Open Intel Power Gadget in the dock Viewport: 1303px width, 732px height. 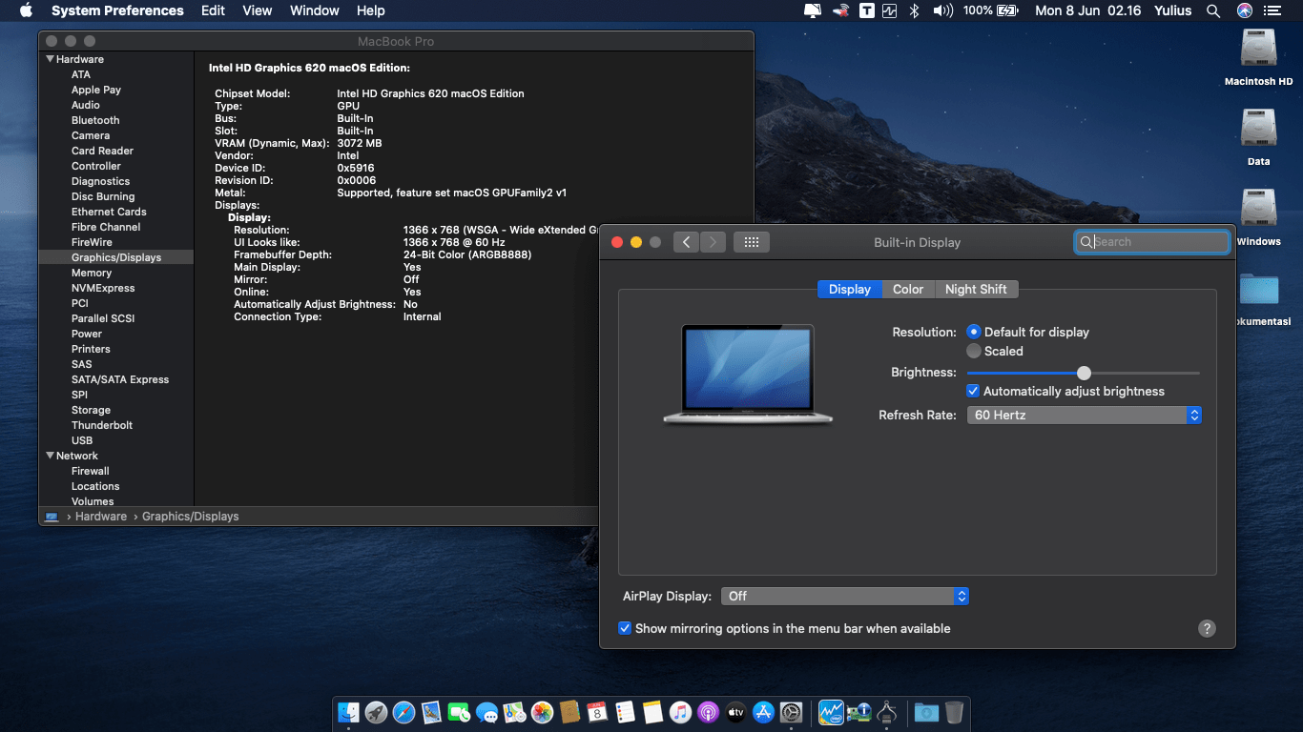830,712
